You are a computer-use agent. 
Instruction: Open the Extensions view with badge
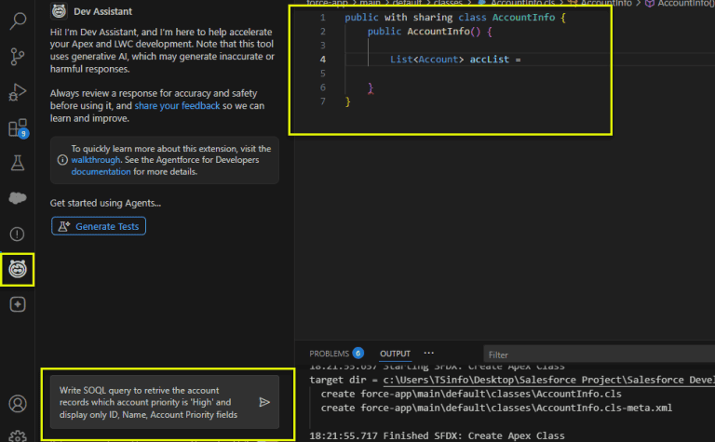19,128
